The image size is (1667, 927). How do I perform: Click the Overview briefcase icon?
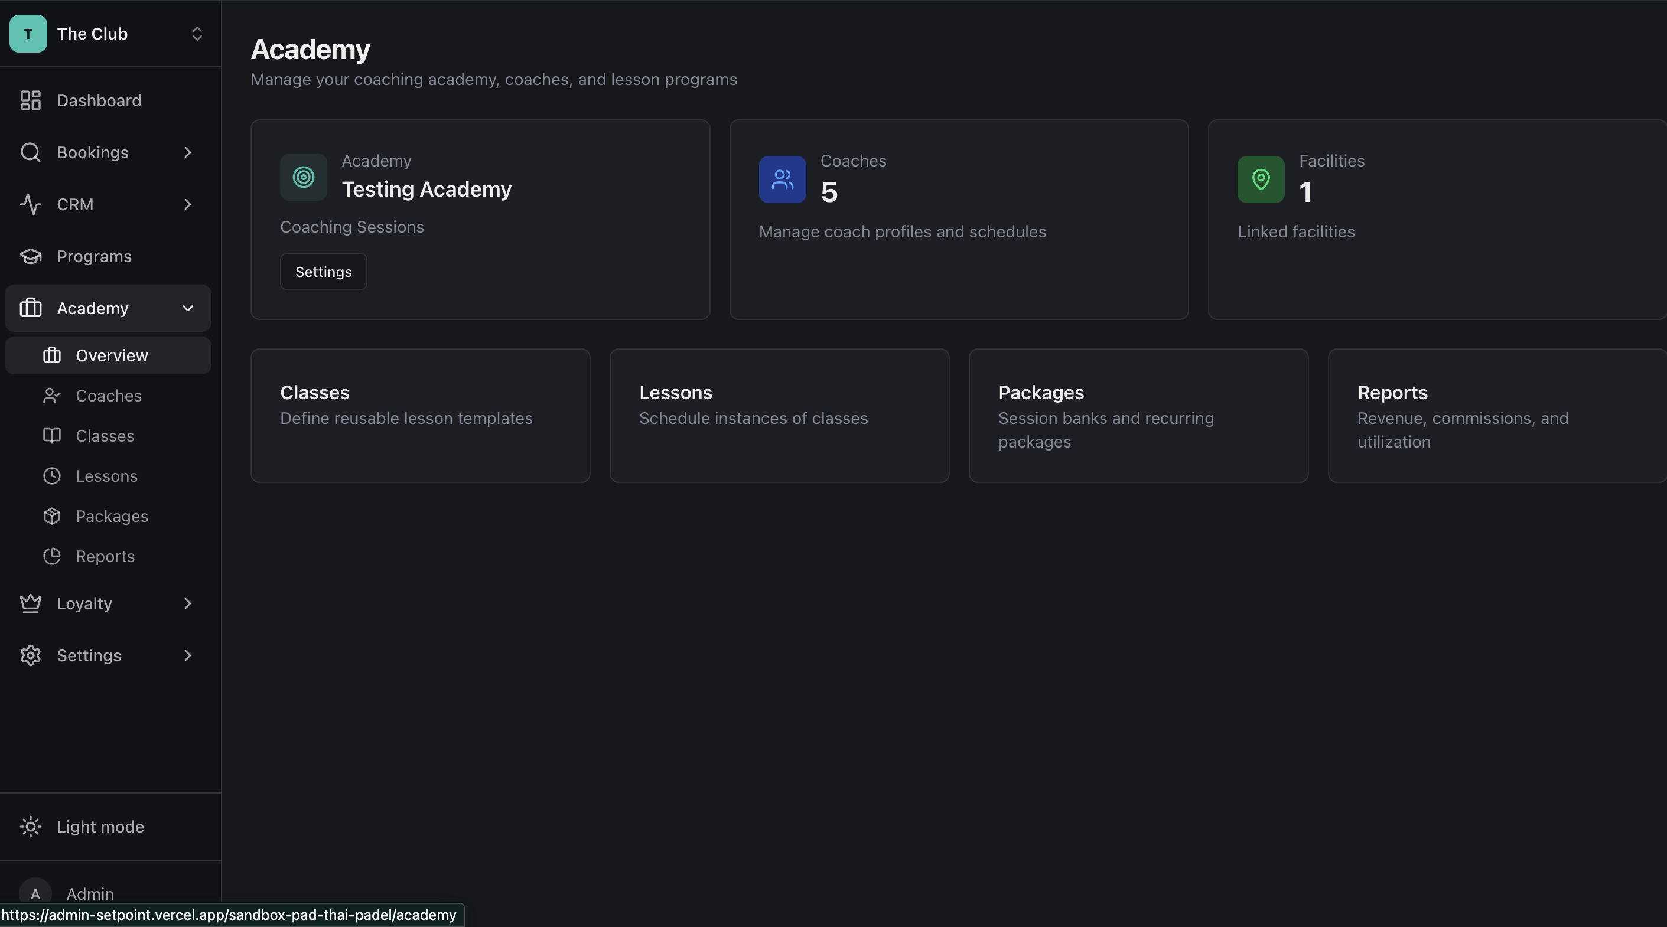52,355
